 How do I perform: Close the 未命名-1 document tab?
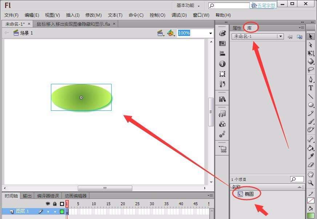[29, 24]
